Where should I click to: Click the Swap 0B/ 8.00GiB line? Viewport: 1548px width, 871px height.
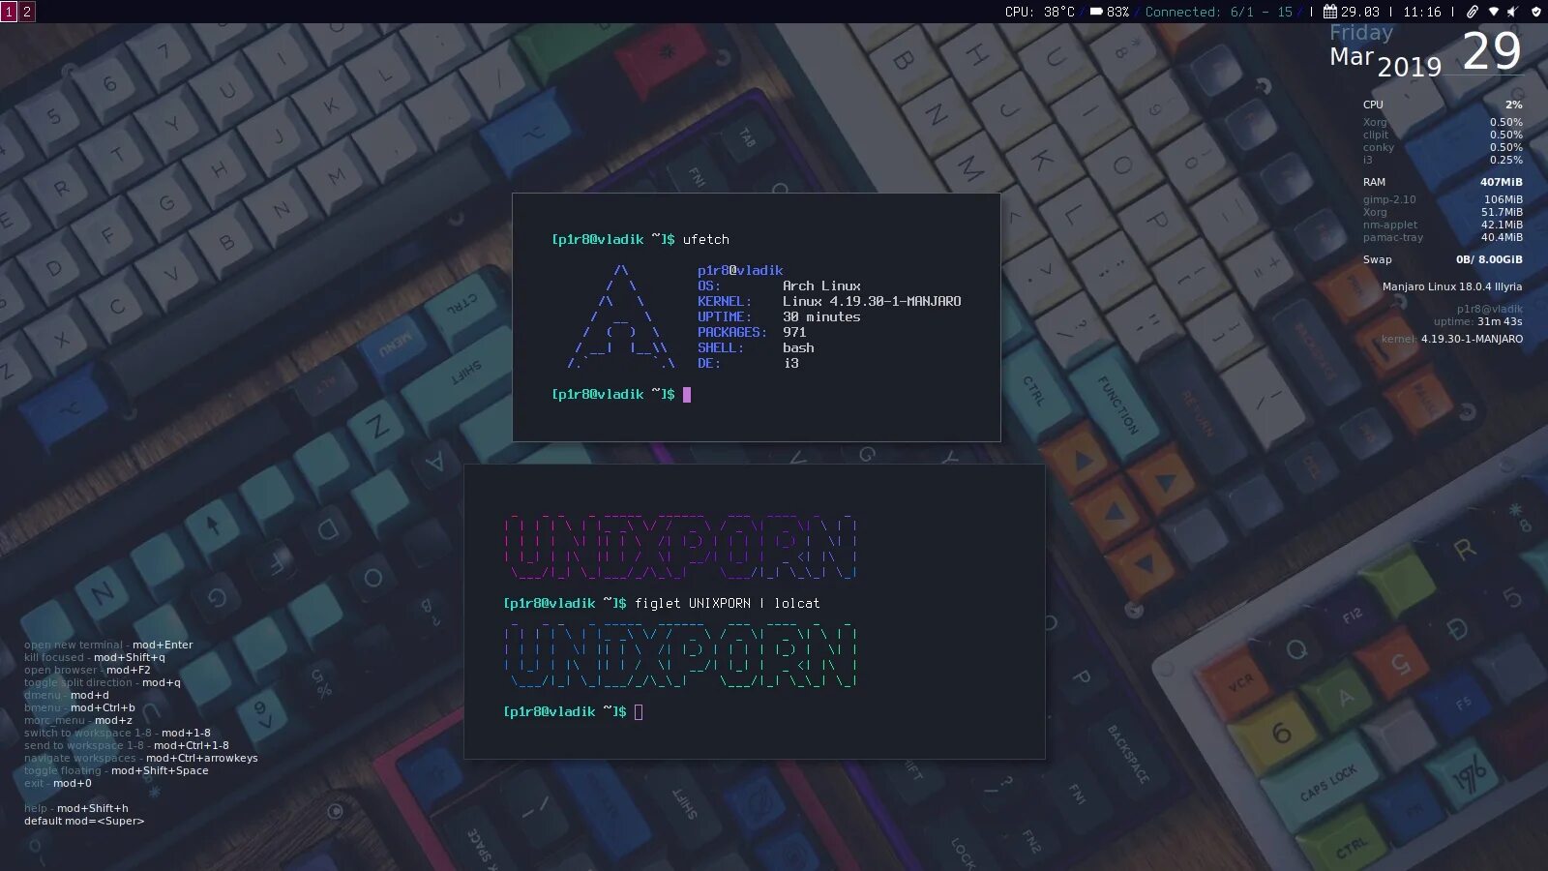click(1443, 259)
